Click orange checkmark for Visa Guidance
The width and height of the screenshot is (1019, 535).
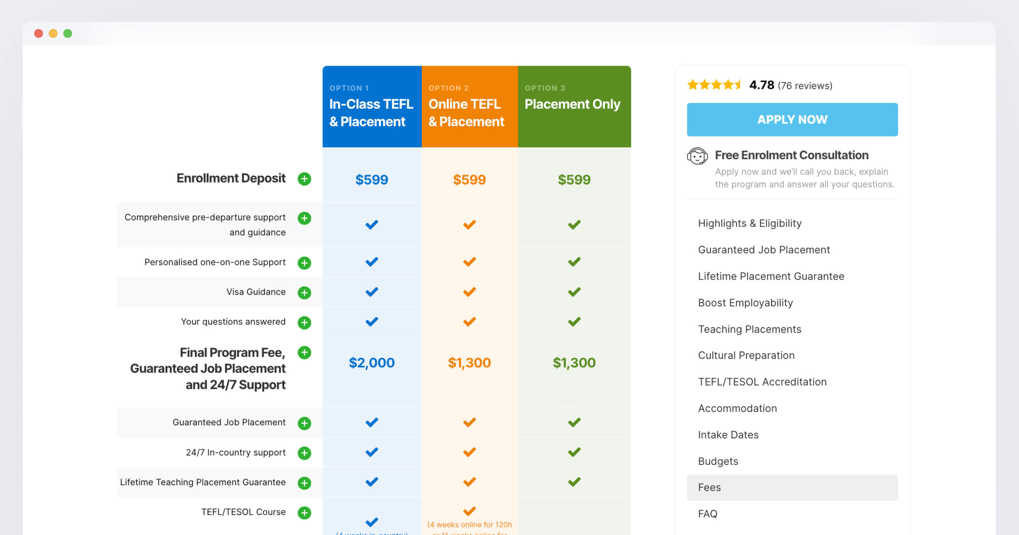tap(469, 292)
